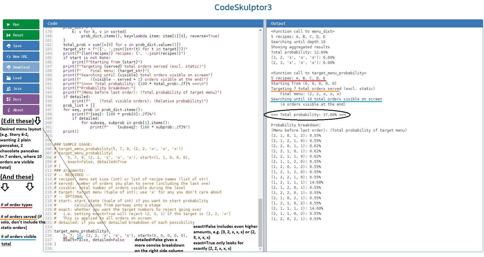
Task: Click the Download button
Action: (21, 67)
